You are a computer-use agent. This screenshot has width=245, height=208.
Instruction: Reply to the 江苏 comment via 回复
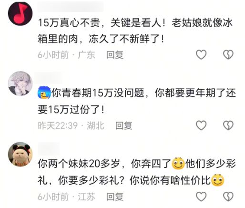(115, 197)
